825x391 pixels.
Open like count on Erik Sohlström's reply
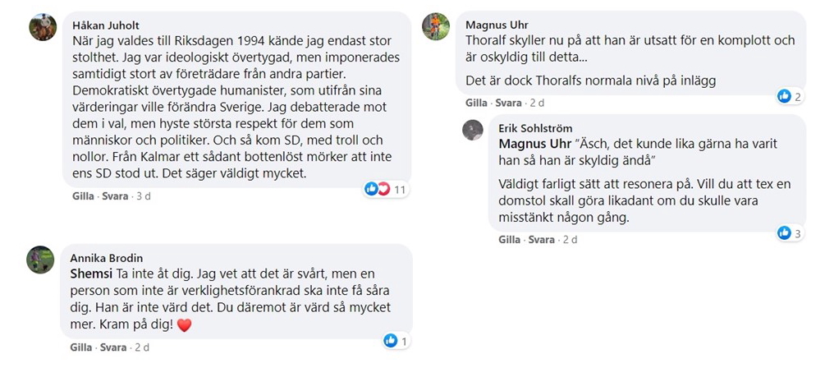790,233
